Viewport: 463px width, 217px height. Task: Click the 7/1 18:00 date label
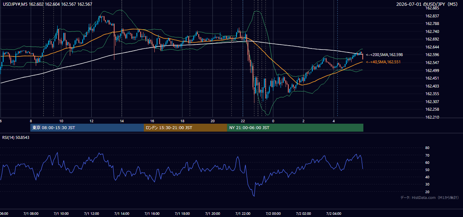[x=183, y=214]
